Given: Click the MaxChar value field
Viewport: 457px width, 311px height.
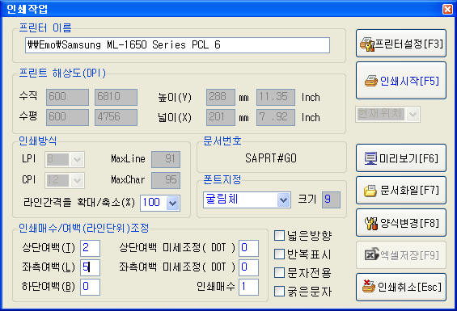Looking at the screenshot, I should tap(166, 180).
